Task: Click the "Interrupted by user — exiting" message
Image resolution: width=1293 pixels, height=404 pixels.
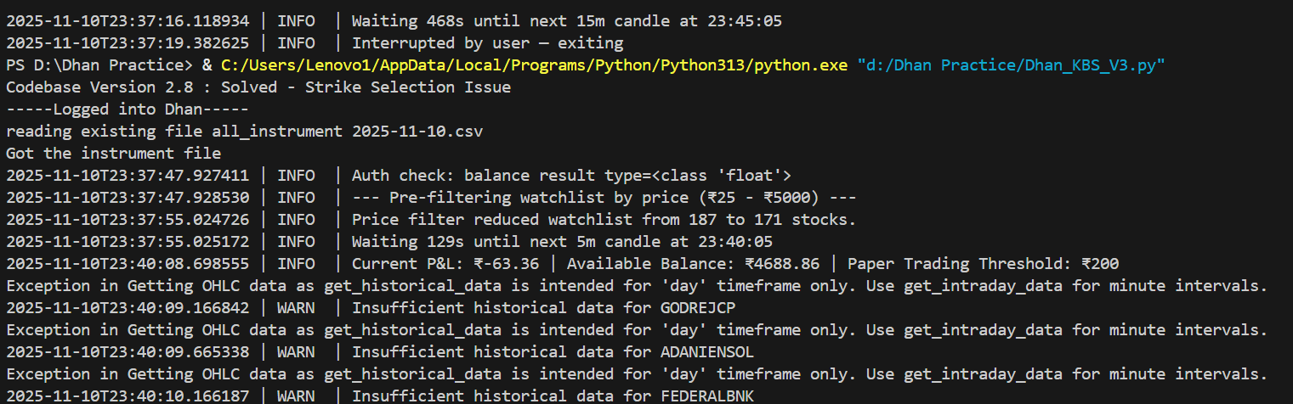Action: tap(487, 42)
